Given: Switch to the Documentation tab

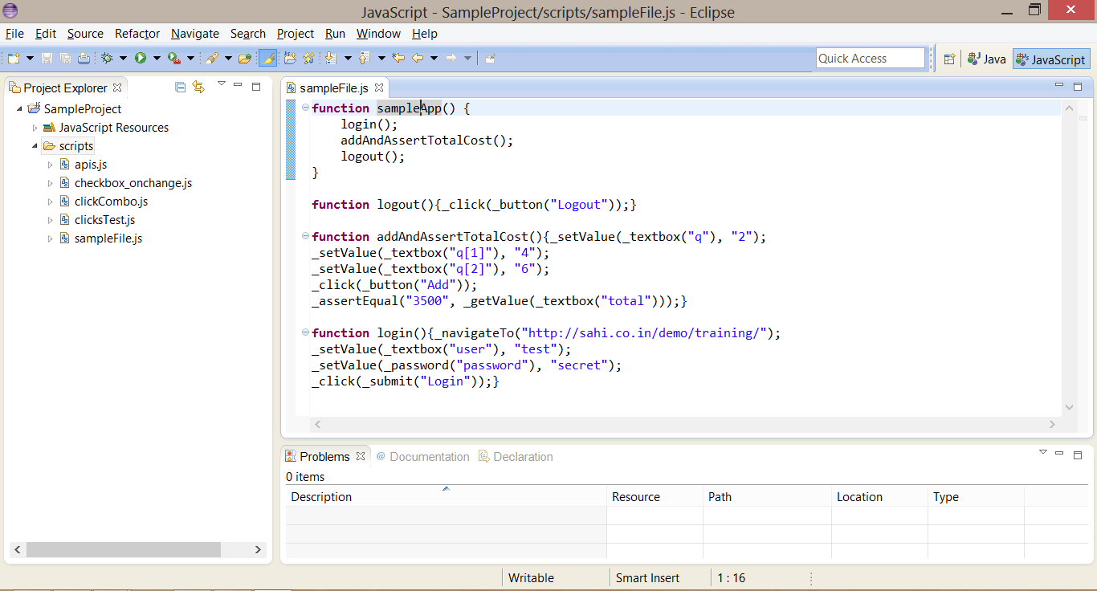Looking at the screenshot, I should coord(429,457).
